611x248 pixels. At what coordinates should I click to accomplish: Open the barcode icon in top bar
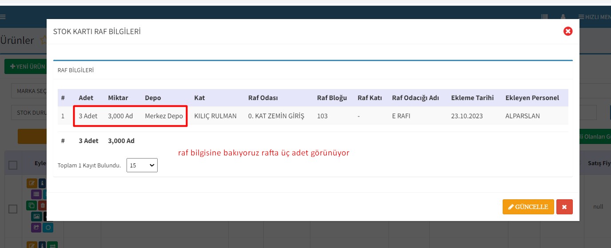pyautogui.click(x=544, y=17)
